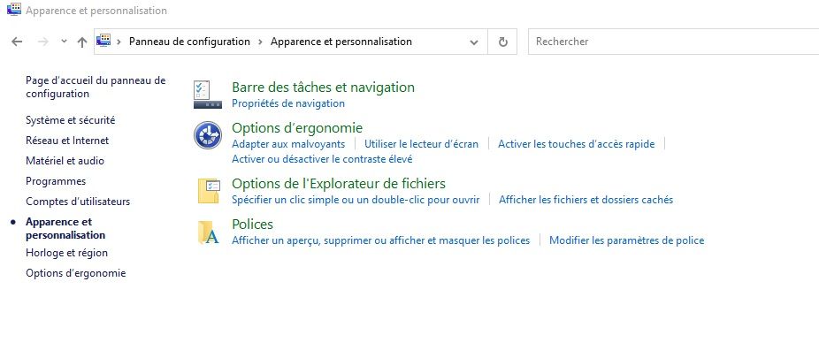Click in the Rechercher search field

(x=672, y=42)
